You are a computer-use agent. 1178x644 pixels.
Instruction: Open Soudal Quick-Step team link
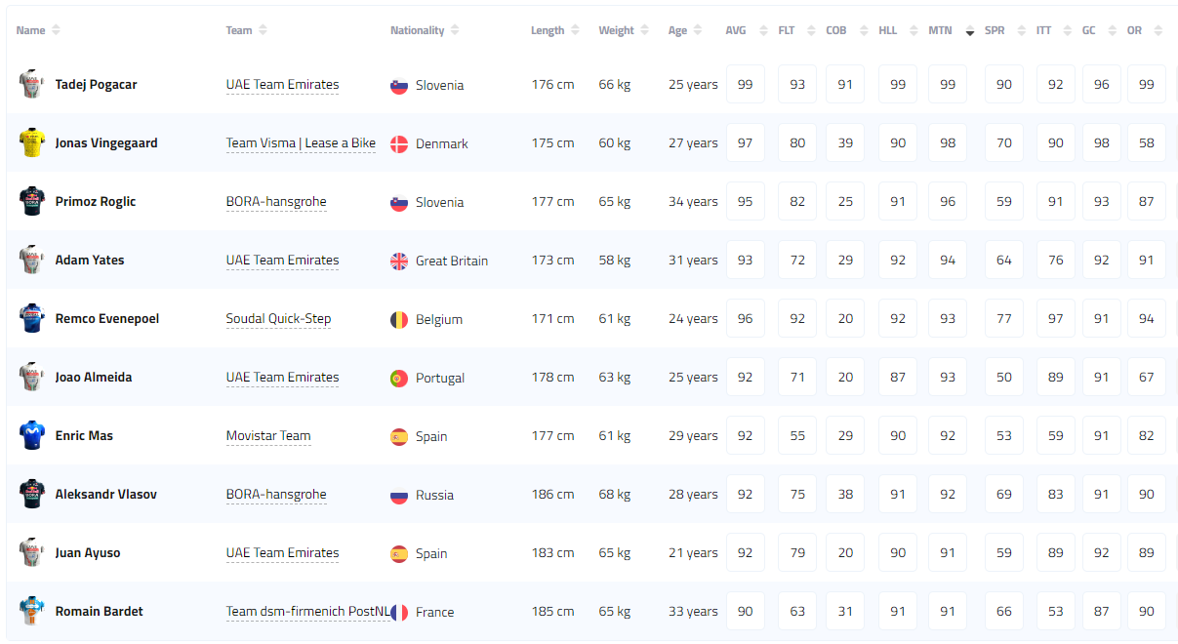(x=278, y=319)
